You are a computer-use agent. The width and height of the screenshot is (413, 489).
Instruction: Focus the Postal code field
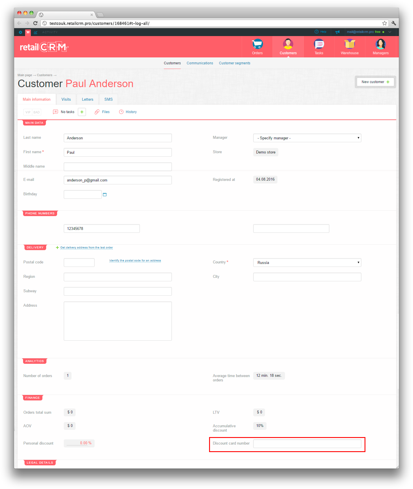coord(79,263)
